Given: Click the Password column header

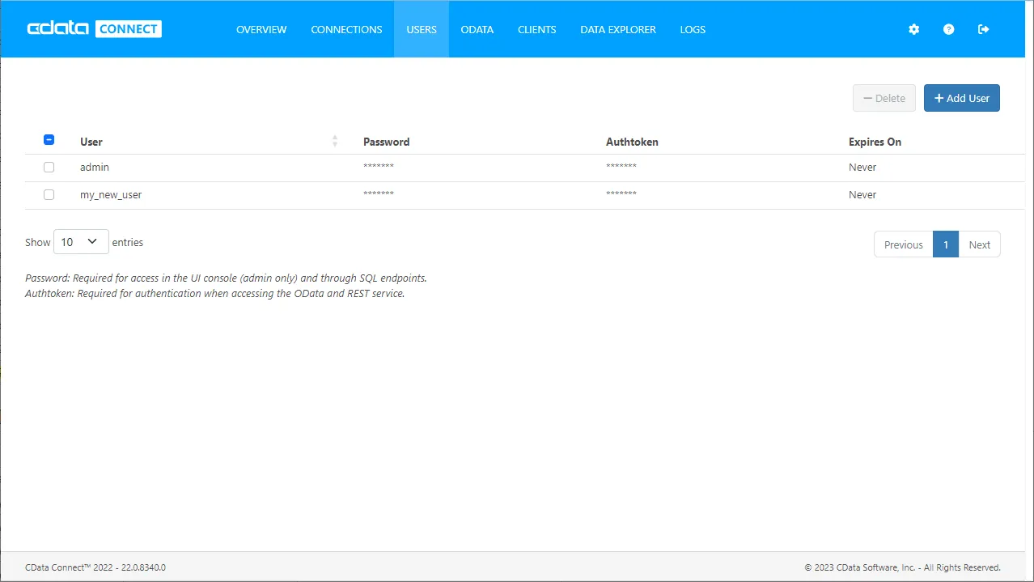Looking at the screenshot, I should (x=386, y=142).
